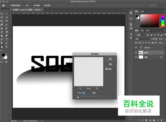Open the Layers panel flyout menu
Screen dimensions: 166x122
165,31
